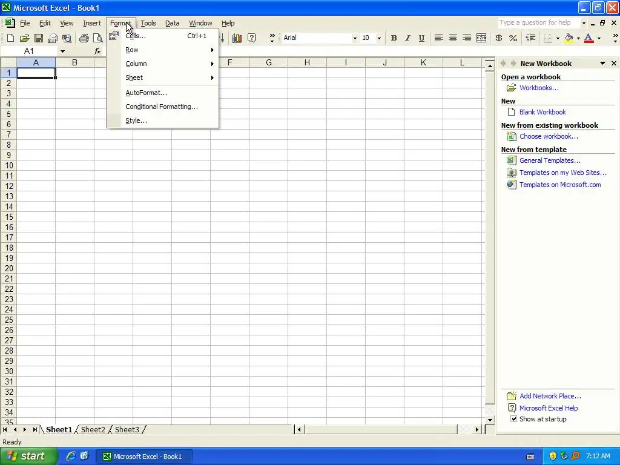Click the Insert Function fx button
Viewport: 620px width, 465px height.
pyautogui.click(x=97, y=51)
